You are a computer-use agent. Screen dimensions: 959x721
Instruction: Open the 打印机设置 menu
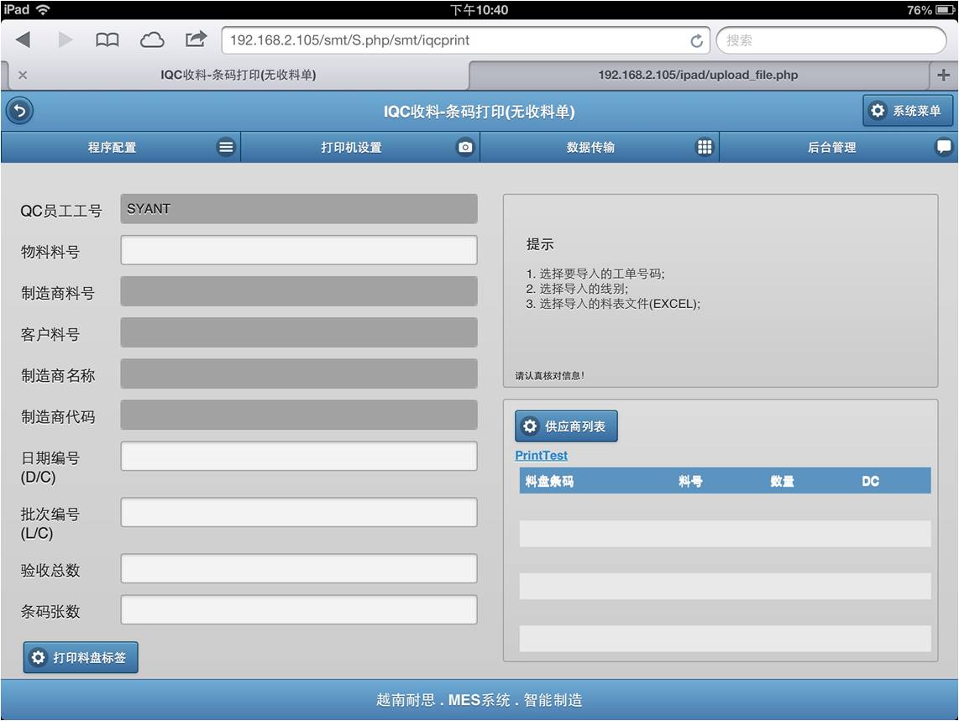(x=360, y=148)
